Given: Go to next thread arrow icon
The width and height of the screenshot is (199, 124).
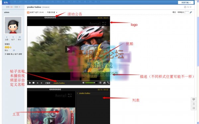Looking at the screenshot, I should click(191, 7).
